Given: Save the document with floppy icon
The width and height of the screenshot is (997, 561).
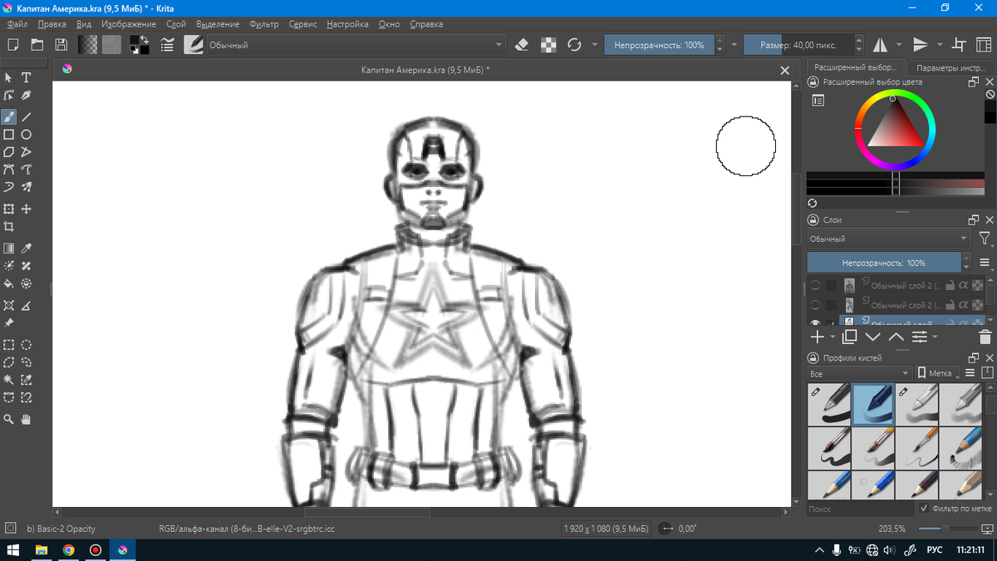Looking at the screenshot, I should click(61, 45).
